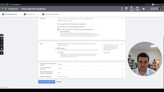The height and width of the screenshot is (92, 164).
Task: Open the browser three-dot menu
Action: click(x=162, y=5)
